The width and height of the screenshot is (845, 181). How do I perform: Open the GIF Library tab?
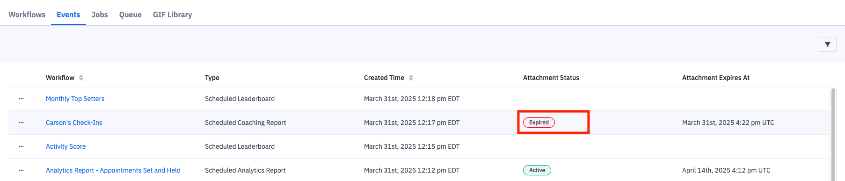click(173, 14)
